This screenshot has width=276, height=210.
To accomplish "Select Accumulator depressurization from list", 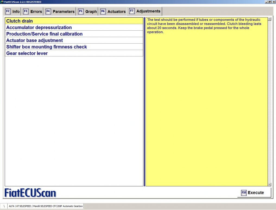I will point(39,27).
